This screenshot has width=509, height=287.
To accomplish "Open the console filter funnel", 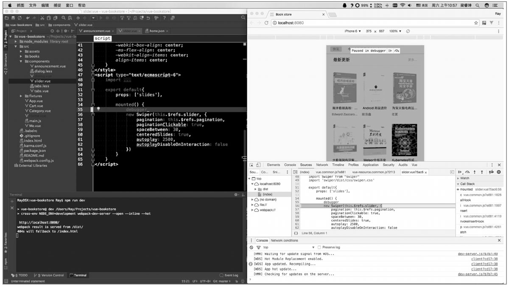I will pos(258,247).
